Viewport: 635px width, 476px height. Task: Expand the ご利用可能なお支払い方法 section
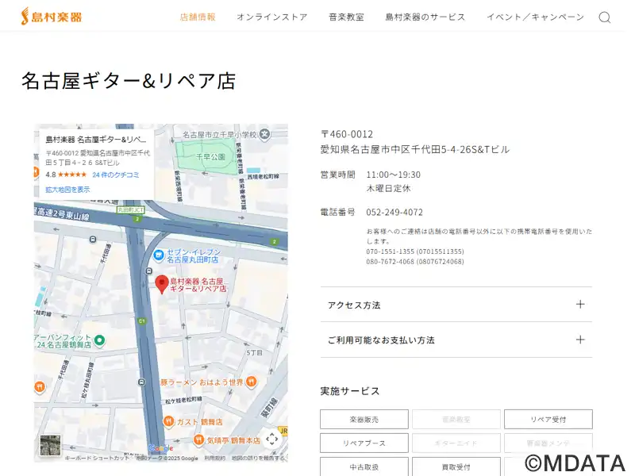[456, 340]
